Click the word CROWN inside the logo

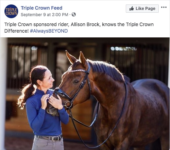click(11, 13)
